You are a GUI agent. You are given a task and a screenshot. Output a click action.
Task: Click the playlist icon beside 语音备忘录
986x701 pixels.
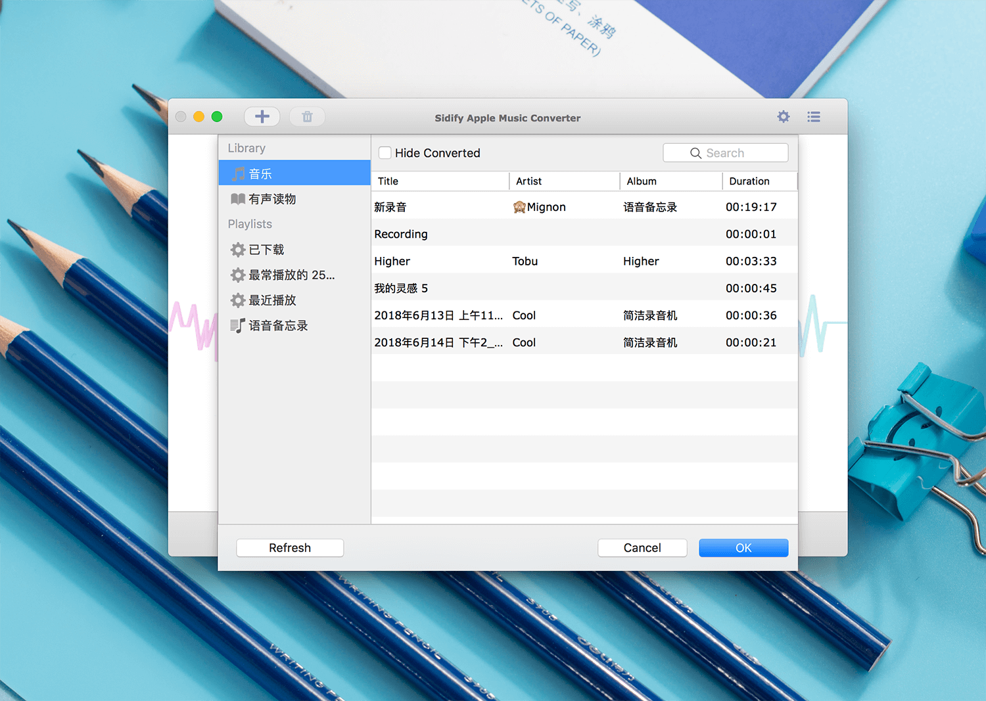pyautogui.click(x=238, y=325)
